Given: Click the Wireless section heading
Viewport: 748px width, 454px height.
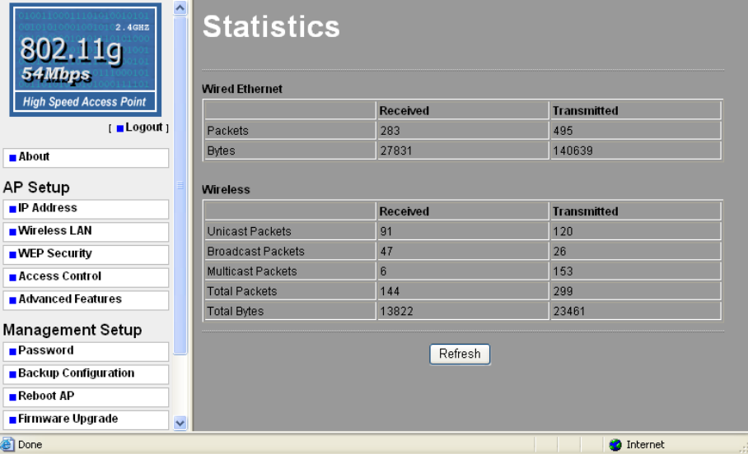Looking at the screenshot, I should point(226,190).
